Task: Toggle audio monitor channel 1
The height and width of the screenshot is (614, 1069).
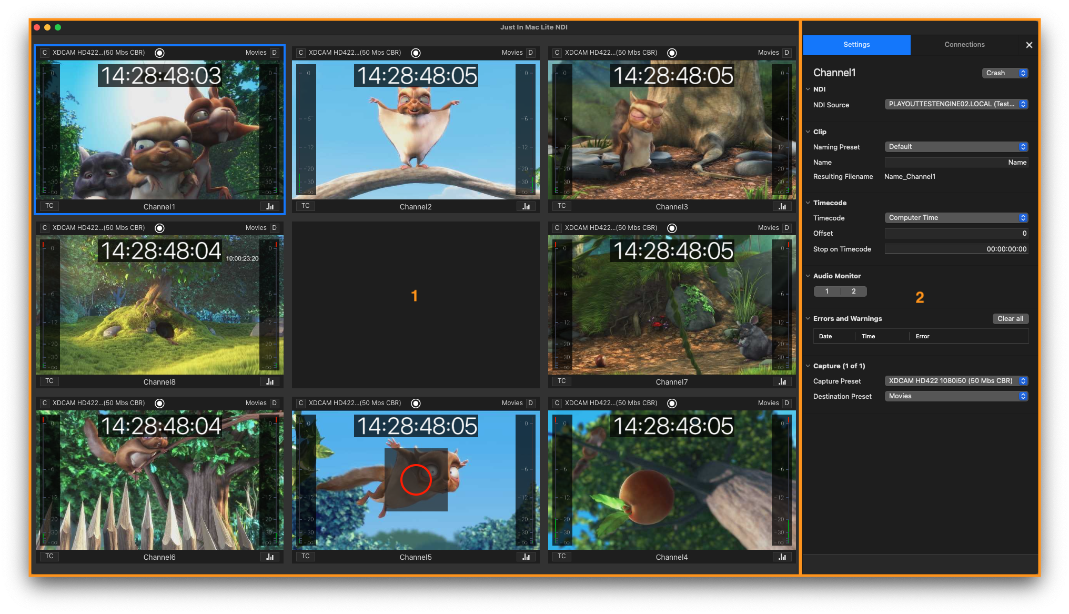Action: [827, 291]
